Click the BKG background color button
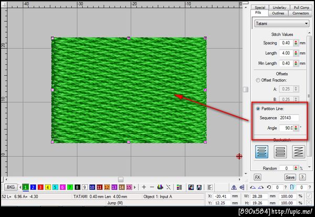315x217 pixels. click(x=10, y=187)
